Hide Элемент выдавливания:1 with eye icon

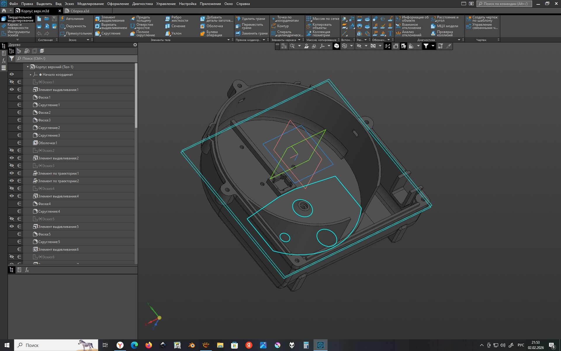click(12, 90)
